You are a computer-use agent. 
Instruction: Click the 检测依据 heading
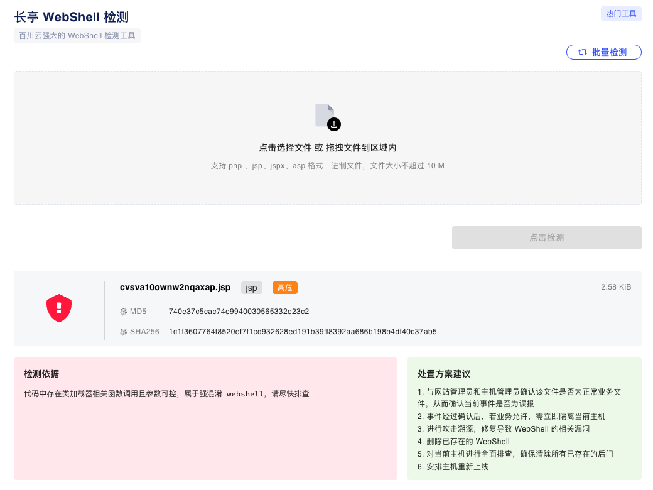click(x=41, y=374)
